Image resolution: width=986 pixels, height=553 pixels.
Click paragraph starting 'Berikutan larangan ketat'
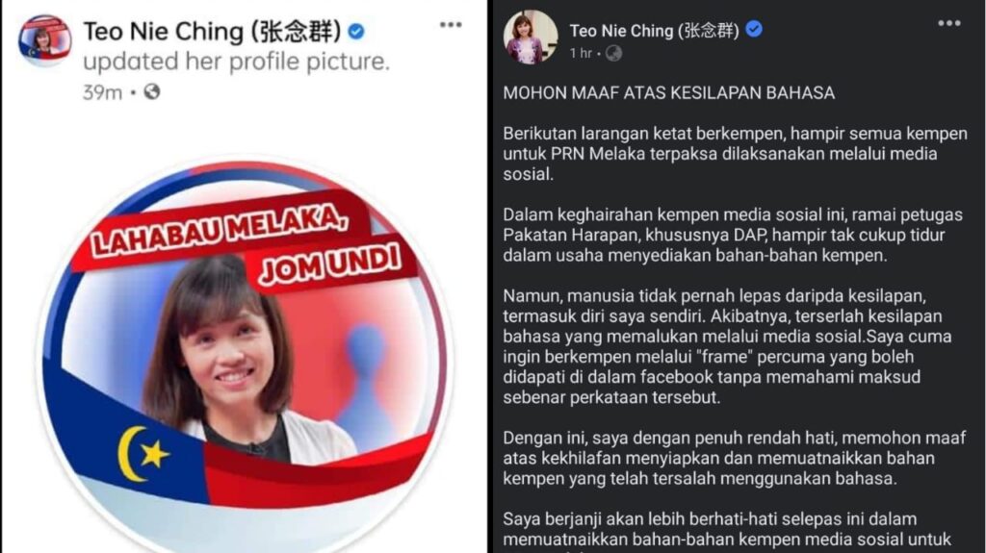click(x=735, y=154)
